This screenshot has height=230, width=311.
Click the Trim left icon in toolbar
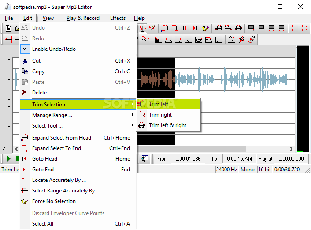coord(218,28)
